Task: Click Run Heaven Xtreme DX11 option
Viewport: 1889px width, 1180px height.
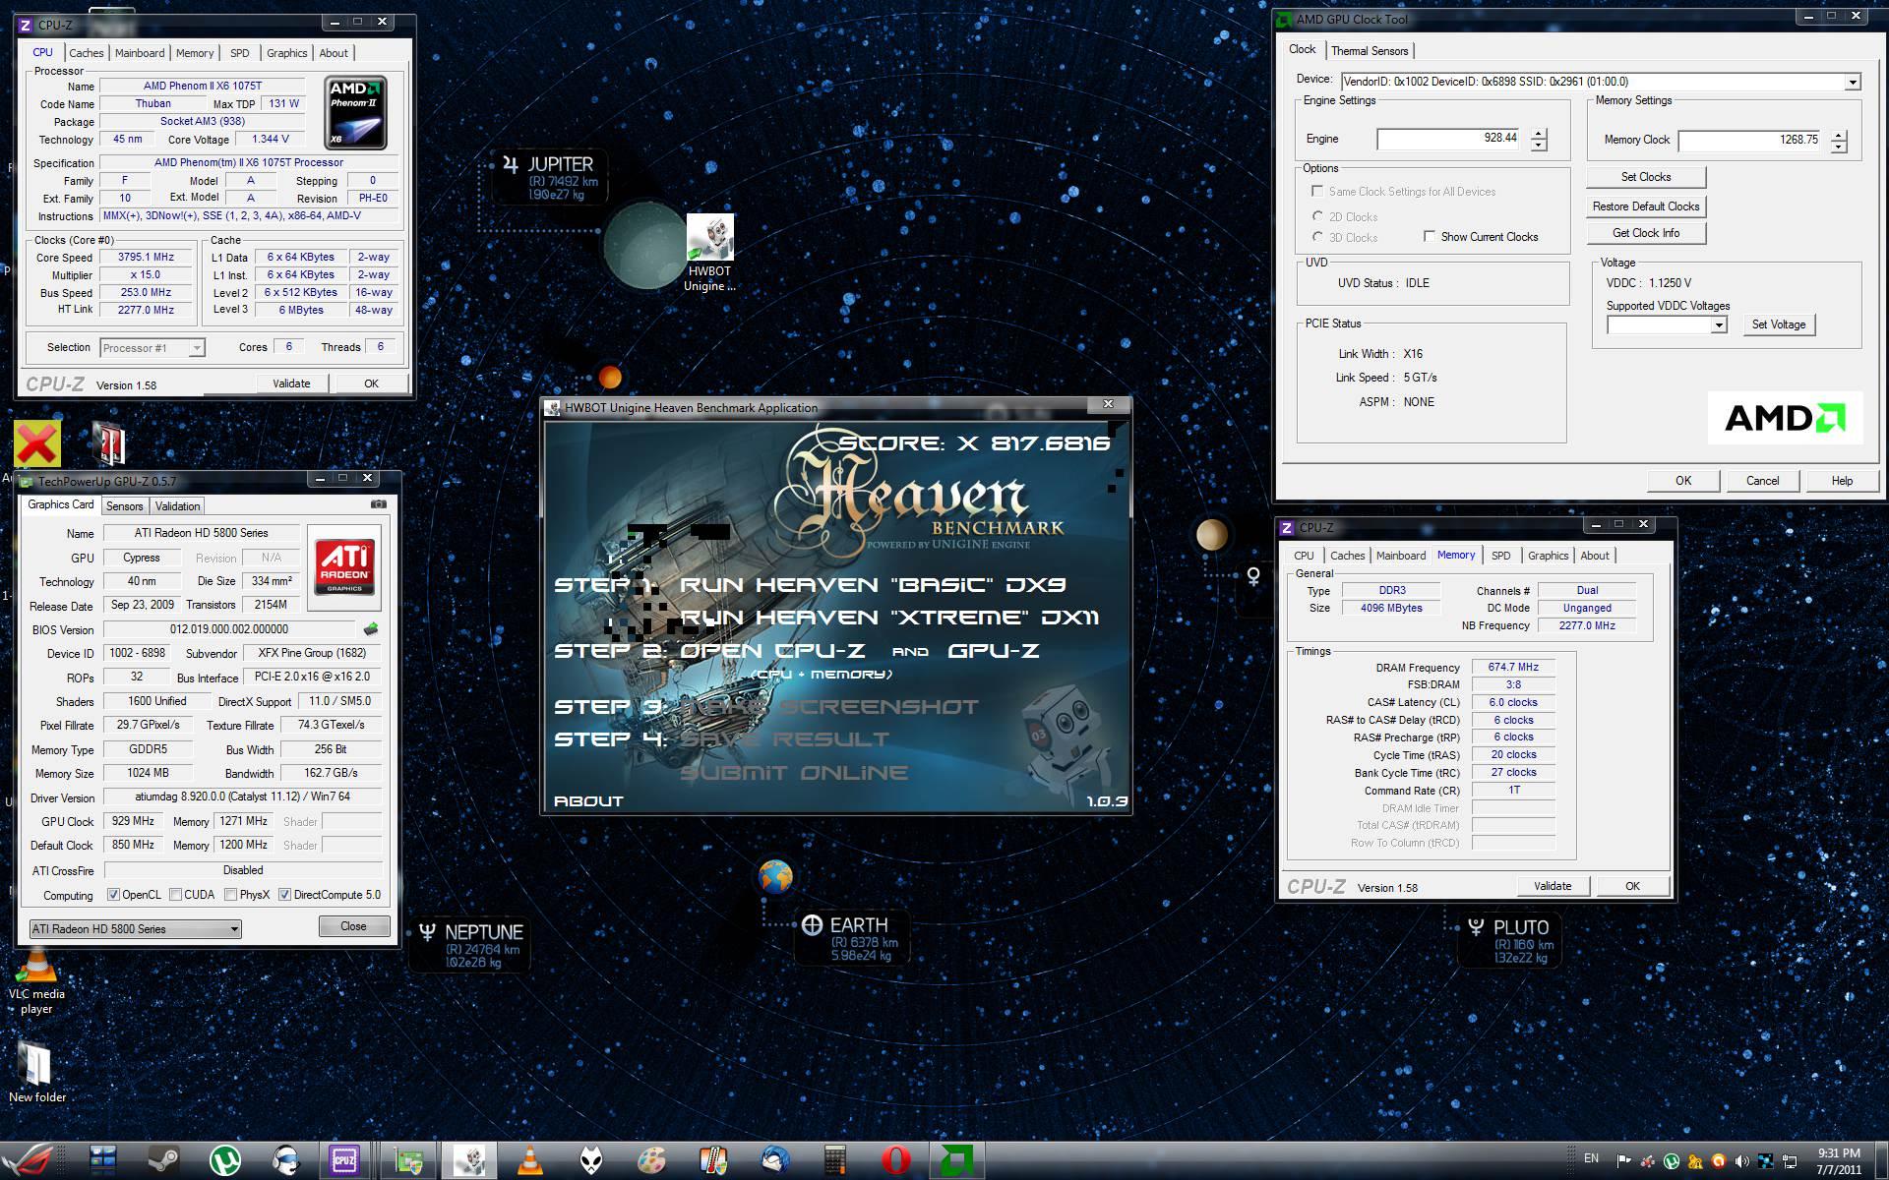Action: tap(888, 618)
